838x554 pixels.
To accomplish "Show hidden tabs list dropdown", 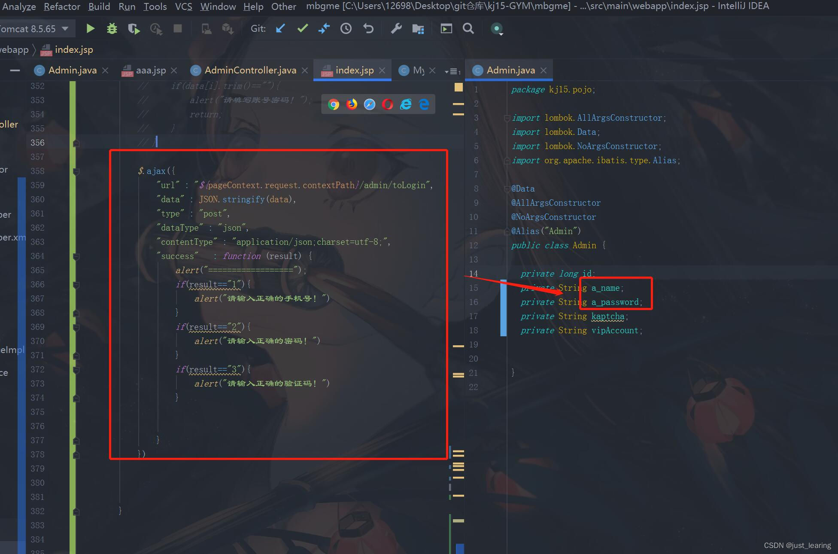I will point(452,71).
